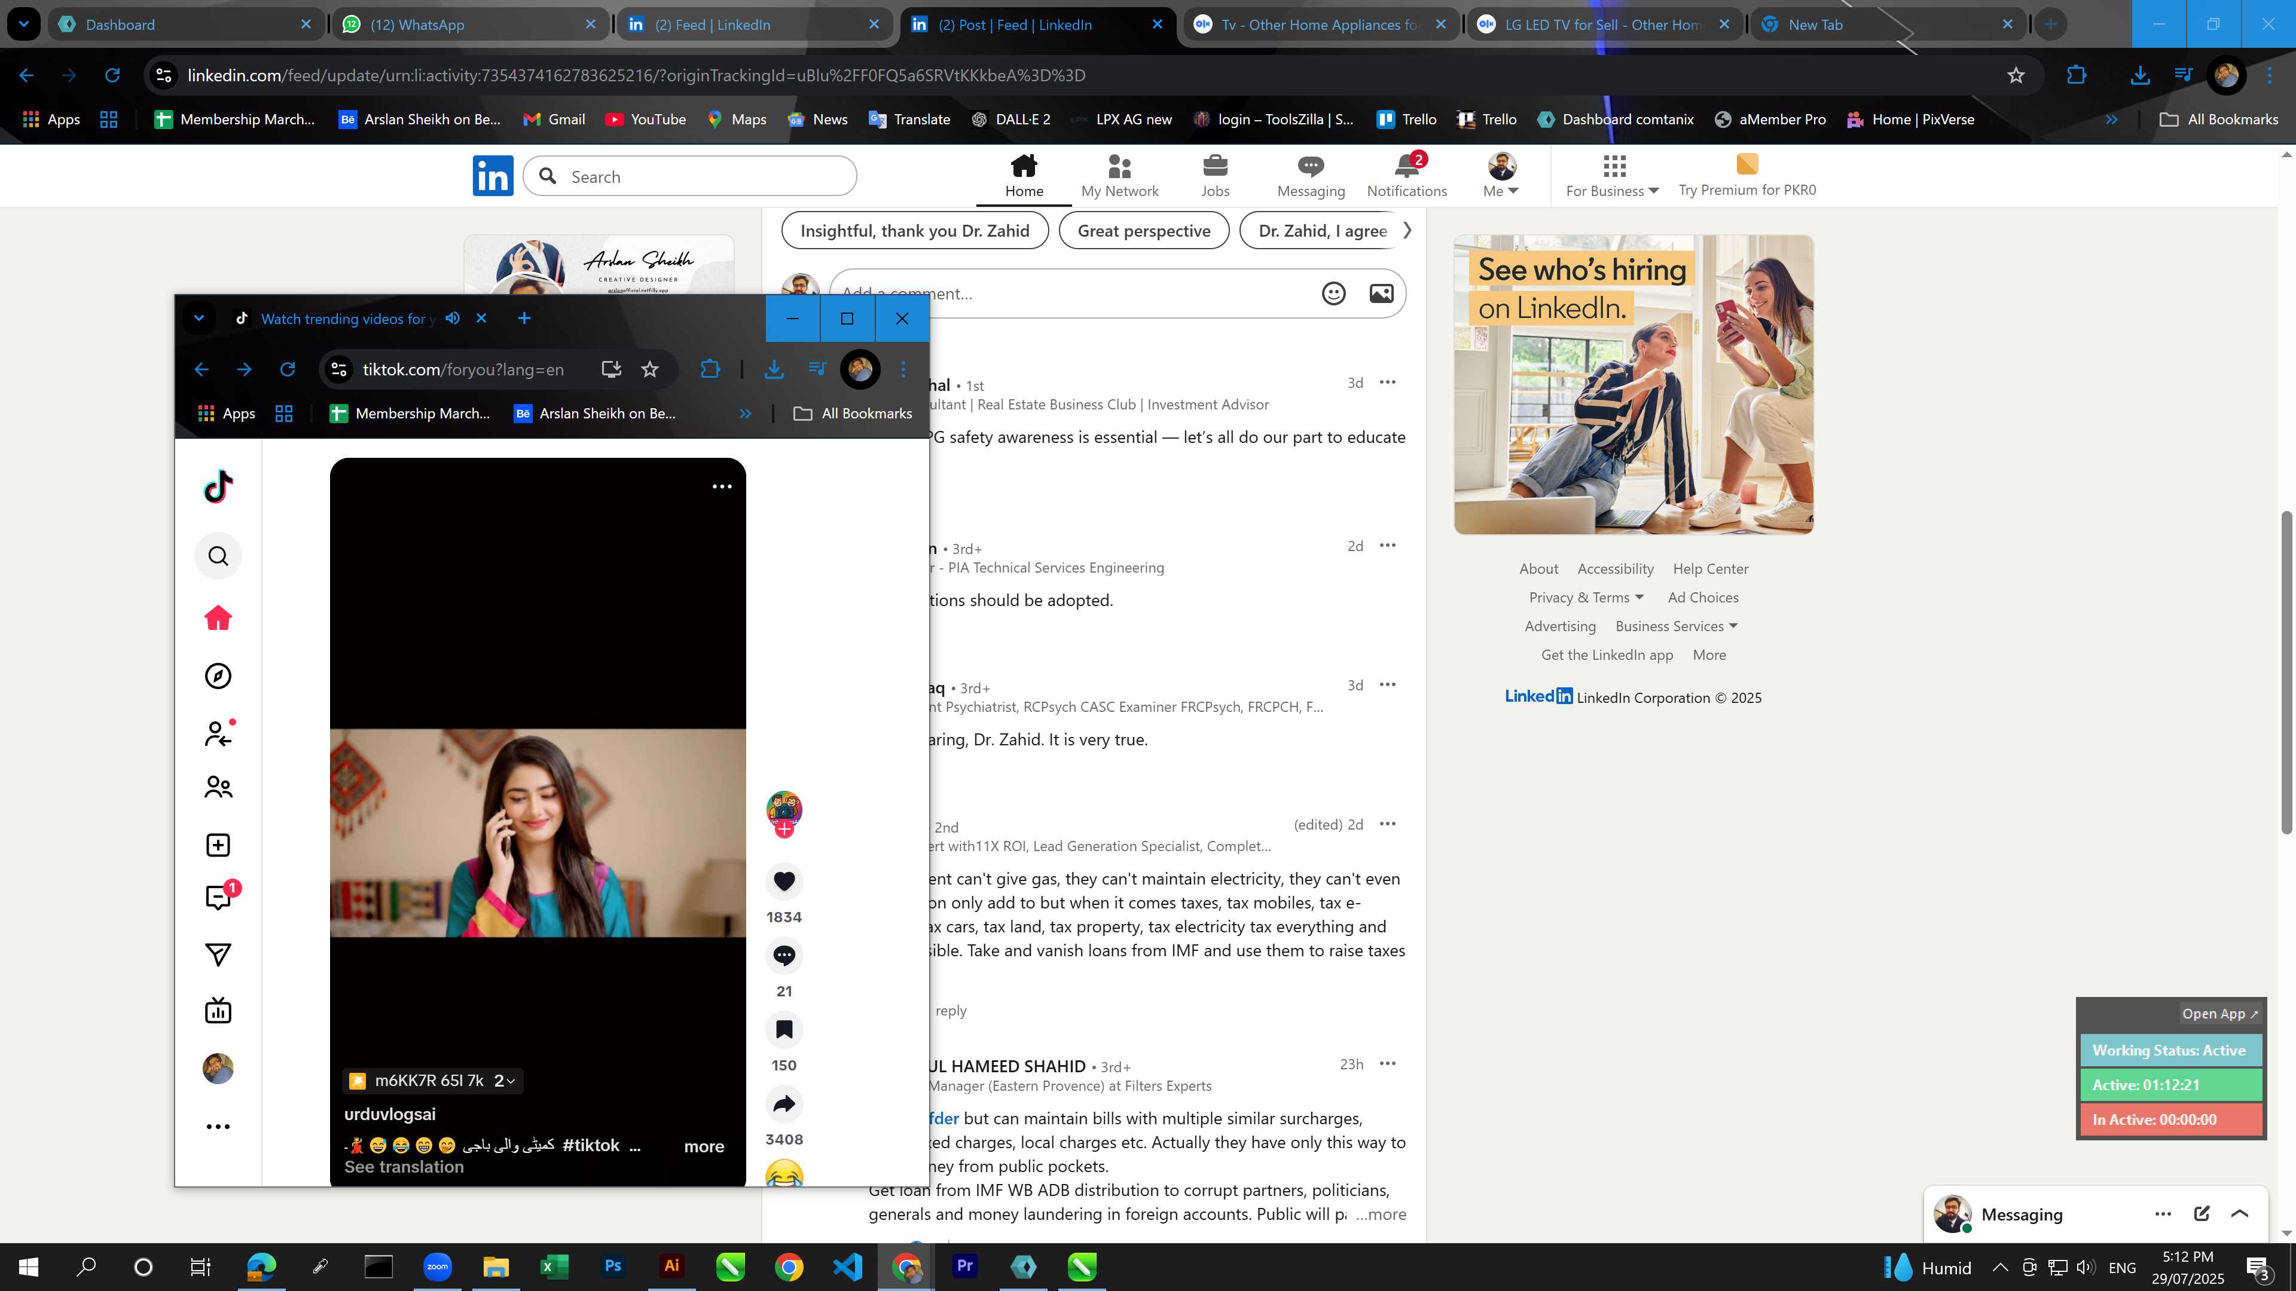Switch to LG LED TV for Sell tab
Image resolution: width=2296 pixels, height=1291 pixels.
(1604, 24)
